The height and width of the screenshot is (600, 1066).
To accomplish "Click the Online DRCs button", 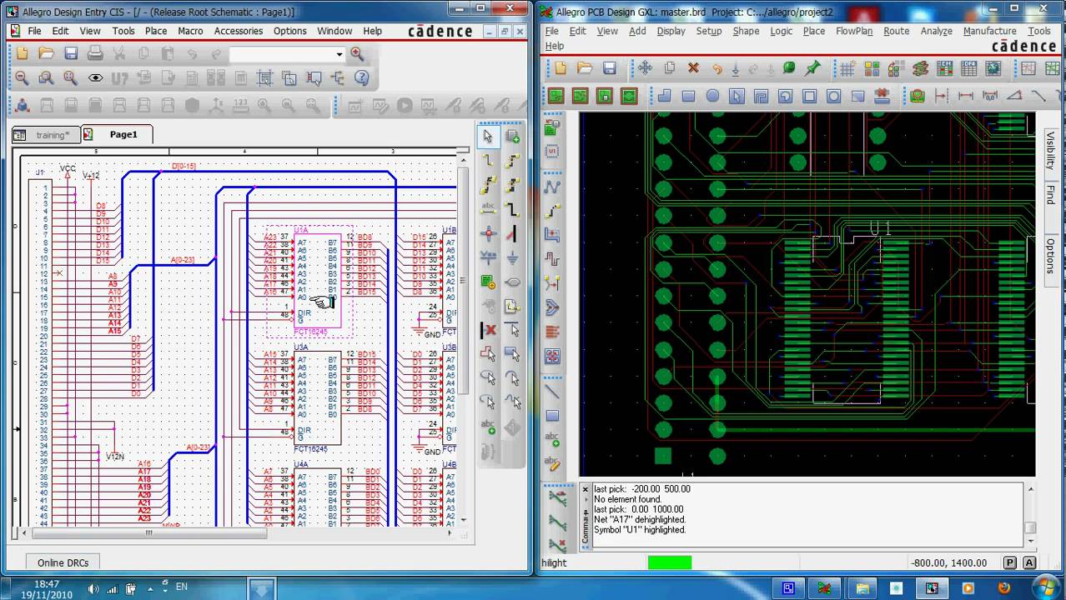I will (63, 562).
